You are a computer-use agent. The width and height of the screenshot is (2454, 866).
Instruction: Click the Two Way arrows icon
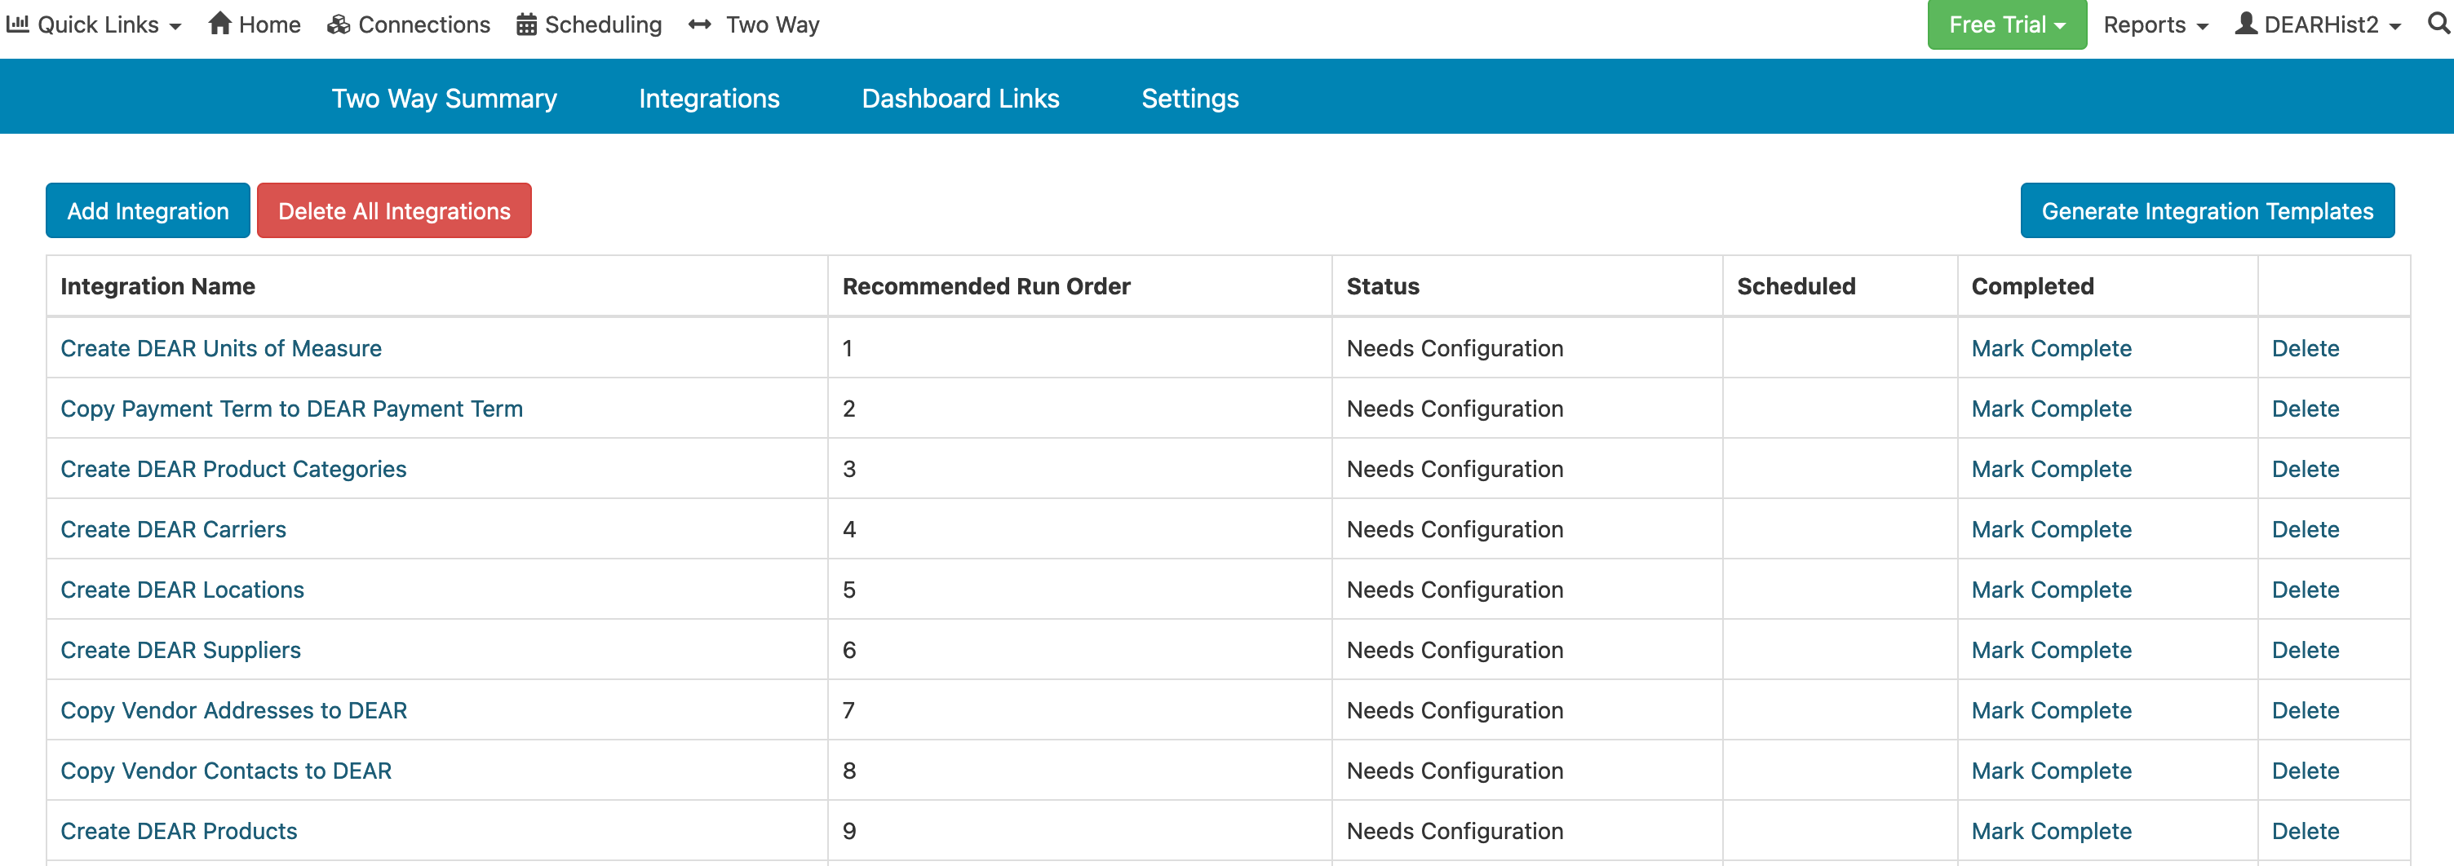point(700,24)
